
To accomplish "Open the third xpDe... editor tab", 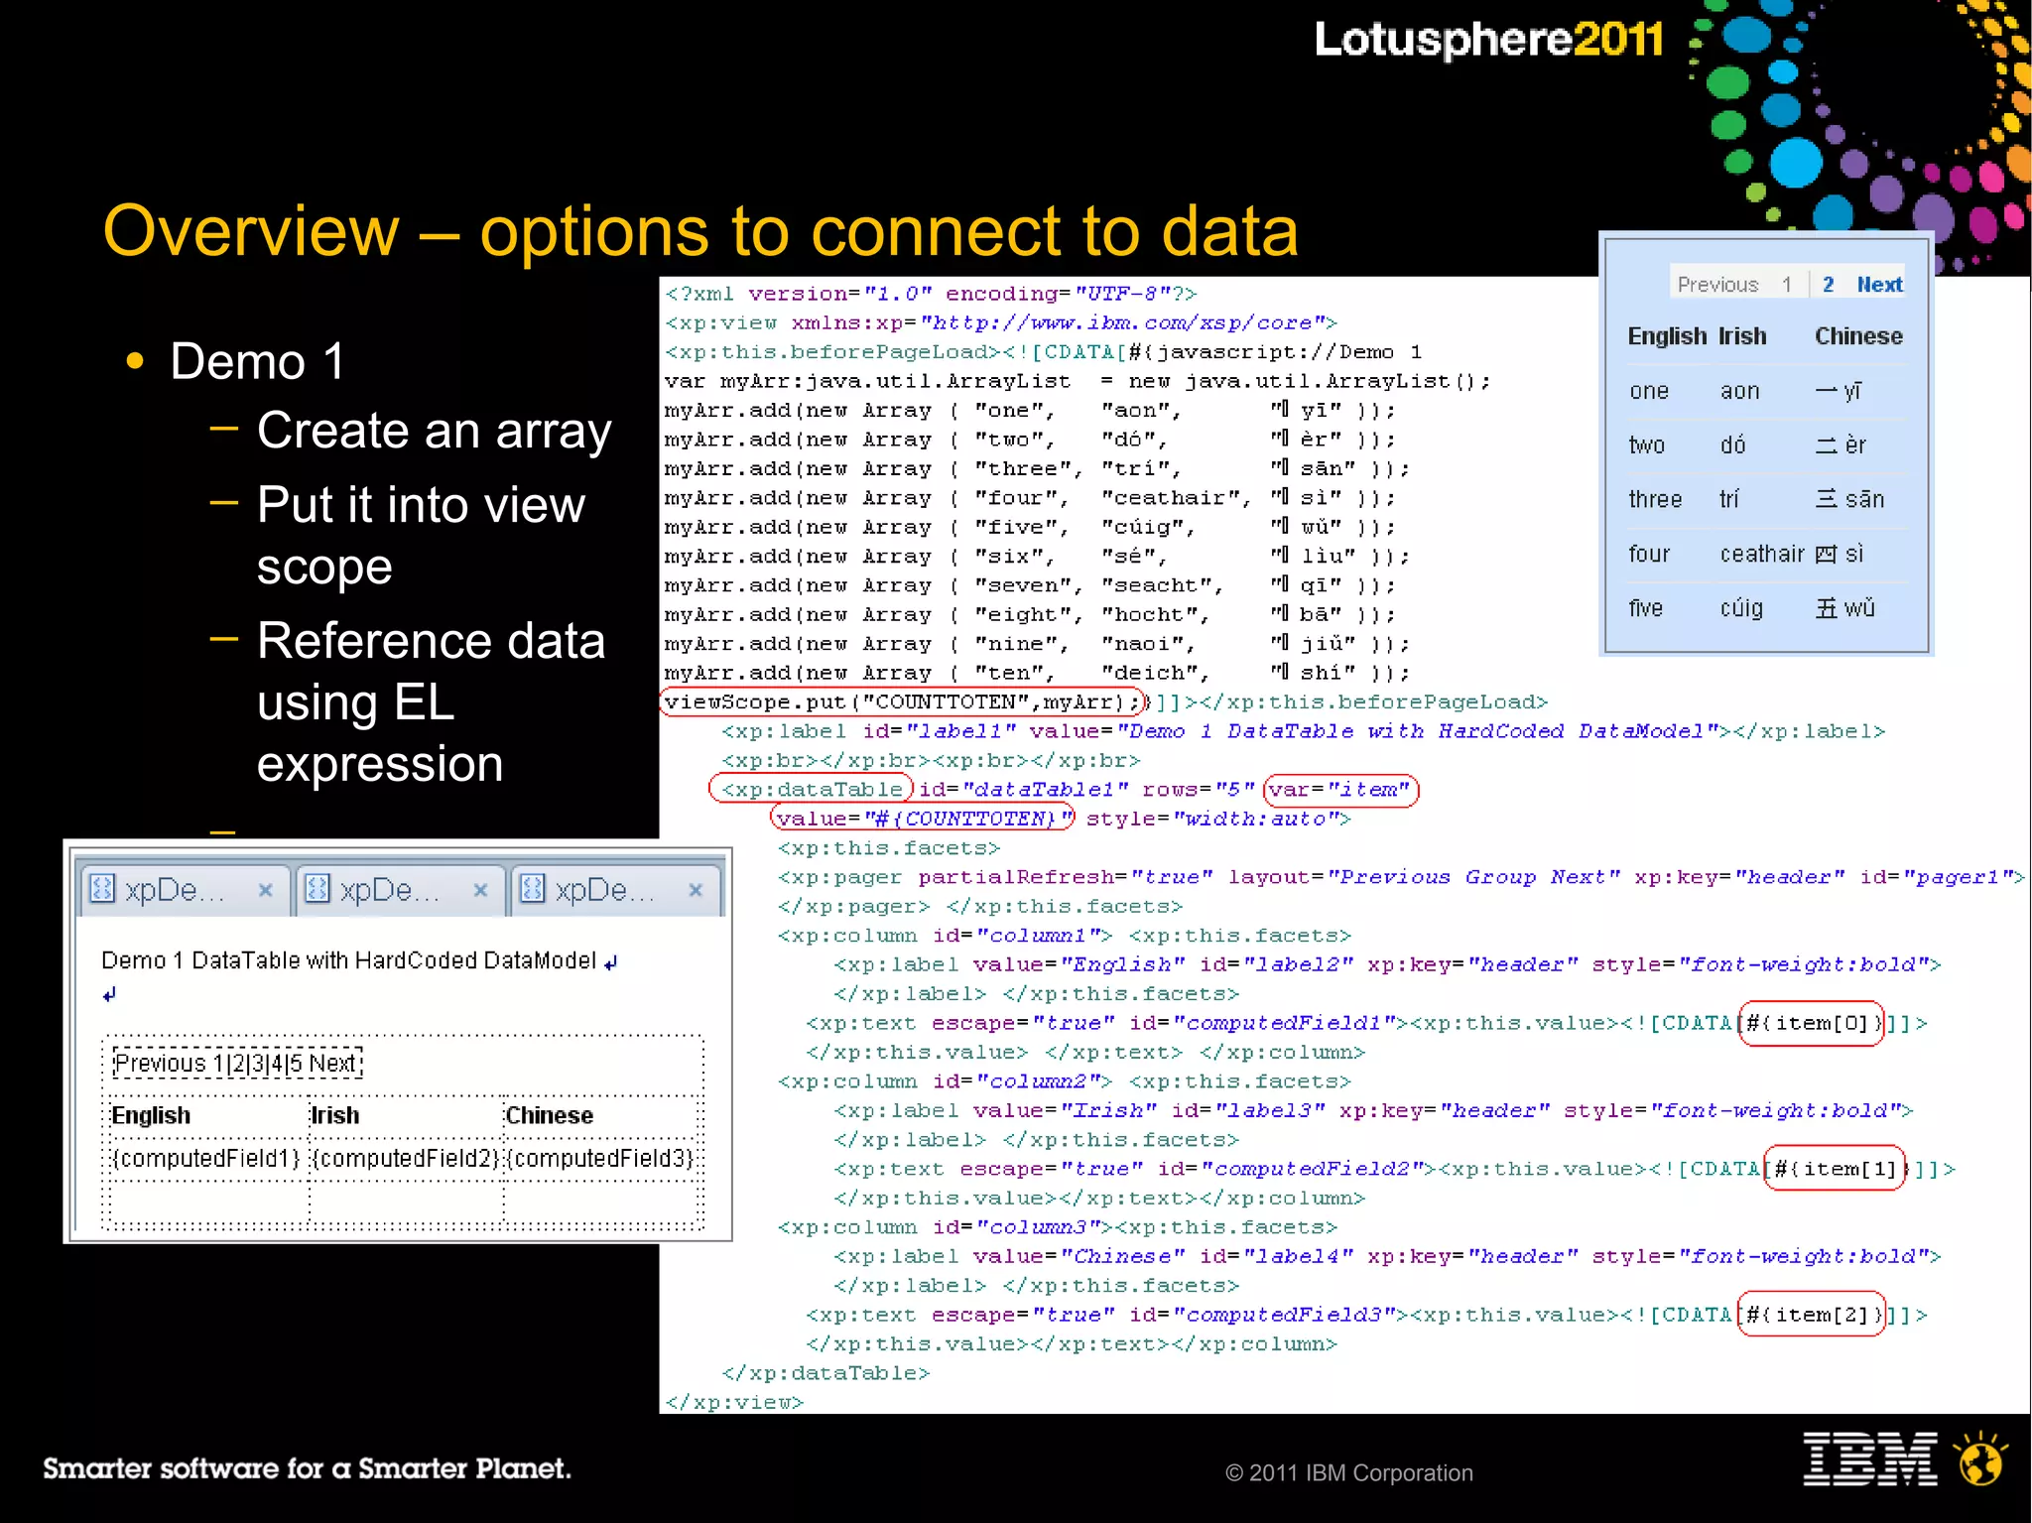I will pyautogui.click(x=615, y=890).
